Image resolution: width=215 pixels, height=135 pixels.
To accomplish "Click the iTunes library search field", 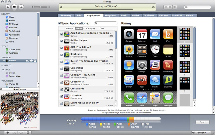I will pyautogui.click(x=197, y=7).
